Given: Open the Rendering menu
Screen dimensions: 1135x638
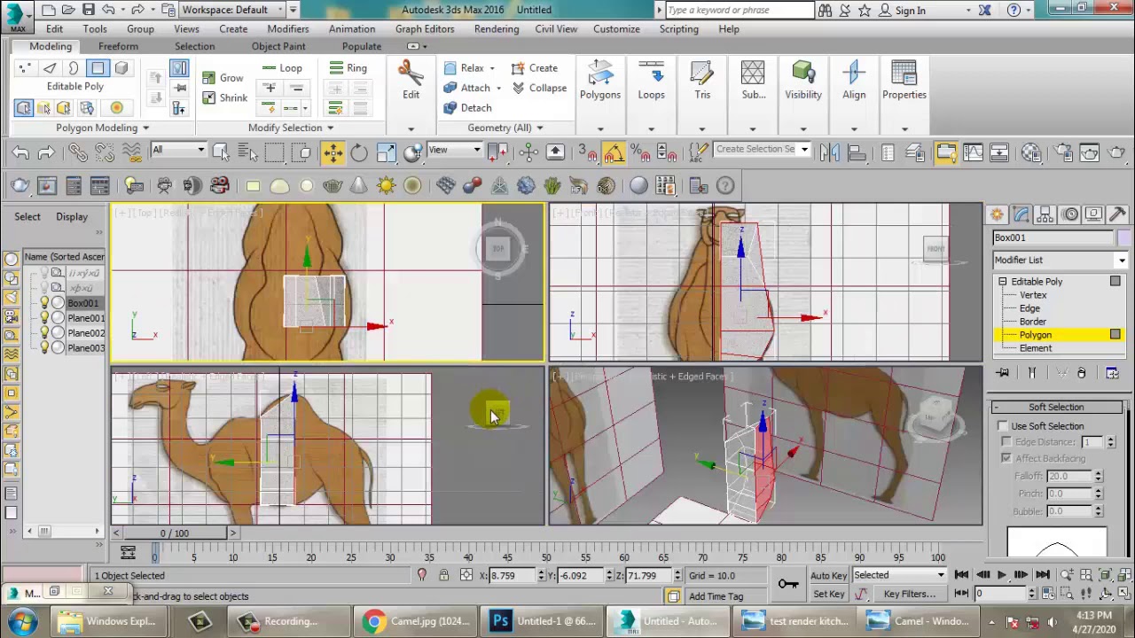Looking at the screenshot, I should 497,28.
